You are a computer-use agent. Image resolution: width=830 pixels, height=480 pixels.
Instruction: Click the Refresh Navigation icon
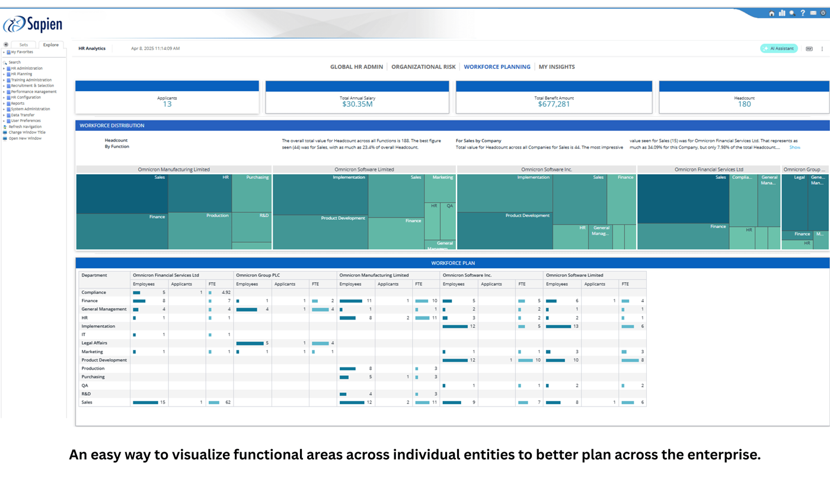click(x=5, y=127)
